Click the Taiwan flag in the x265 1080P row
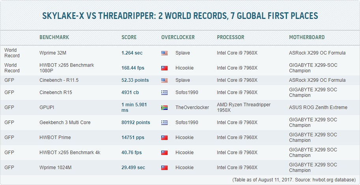The width and height of the screenshot is (360, 185). tap(164, 68)
